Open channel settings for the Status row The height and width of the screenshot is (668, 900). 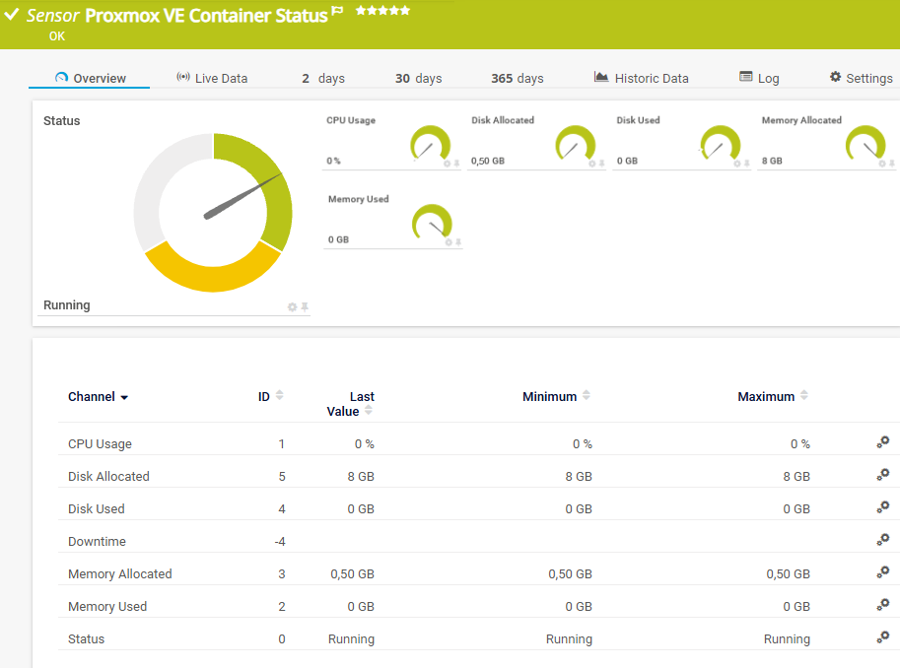[x=882, y=637]
